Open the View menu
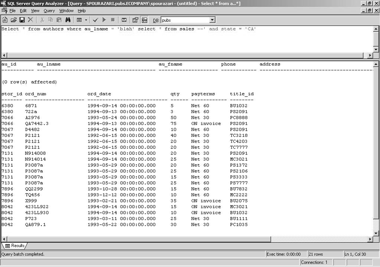 (x=35, y=10)
